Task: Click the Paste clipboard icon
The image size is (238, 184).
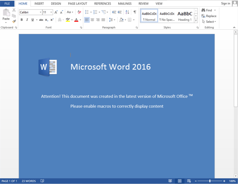Action: 6,13
